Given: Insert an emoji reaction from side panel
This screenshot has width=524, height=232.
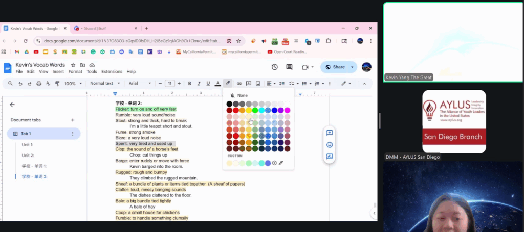Looking at the screenshot, I should pos(330,145).
